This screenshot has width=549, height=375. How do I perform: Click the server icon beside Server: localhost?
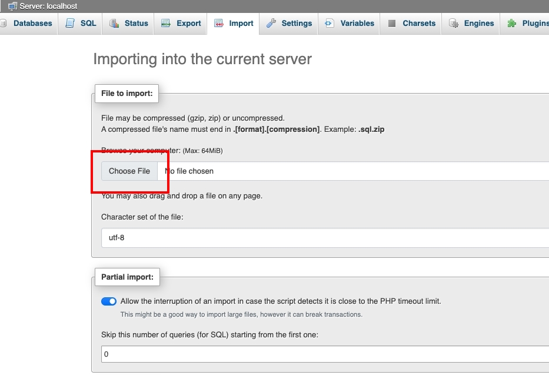[x=12, y=6]
